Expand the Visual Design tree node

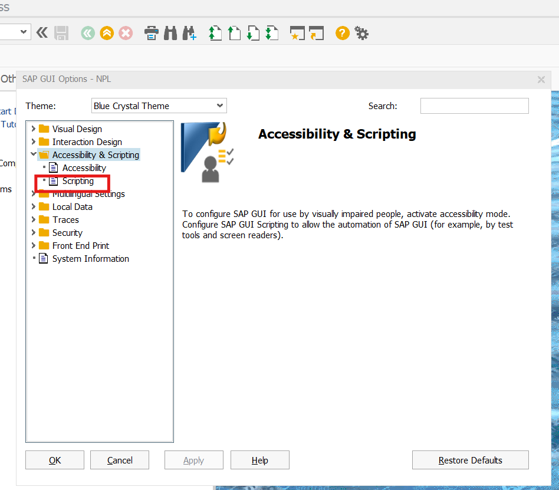34,129
